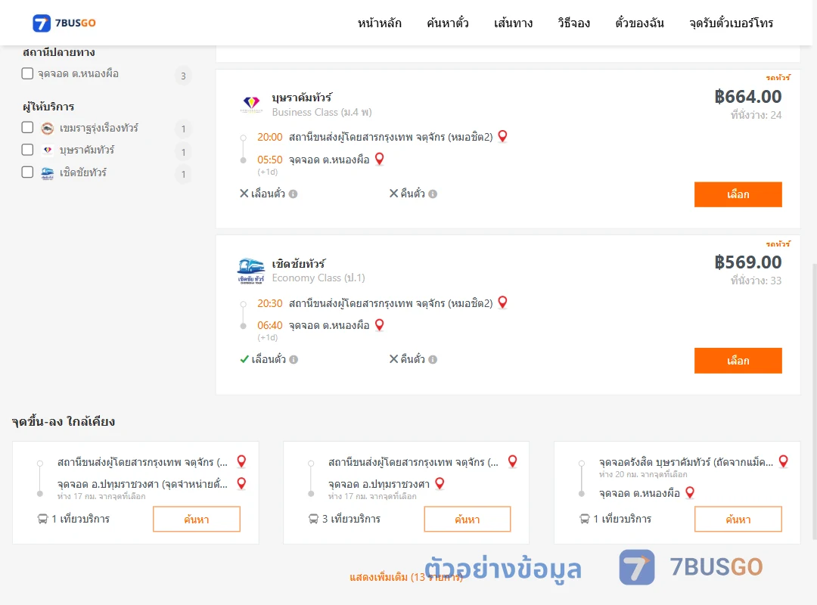Check the จุดจอด ต.หนองผือ destination filter
The height and width of the screenshot is (605, 817).
[x=27, y=73]
